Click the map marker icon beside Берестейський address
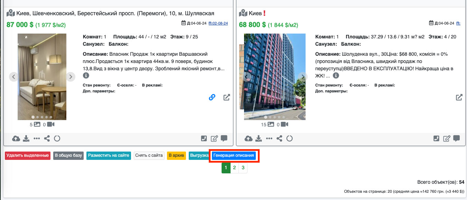This screenshot has width=467, height=200. 11,13
